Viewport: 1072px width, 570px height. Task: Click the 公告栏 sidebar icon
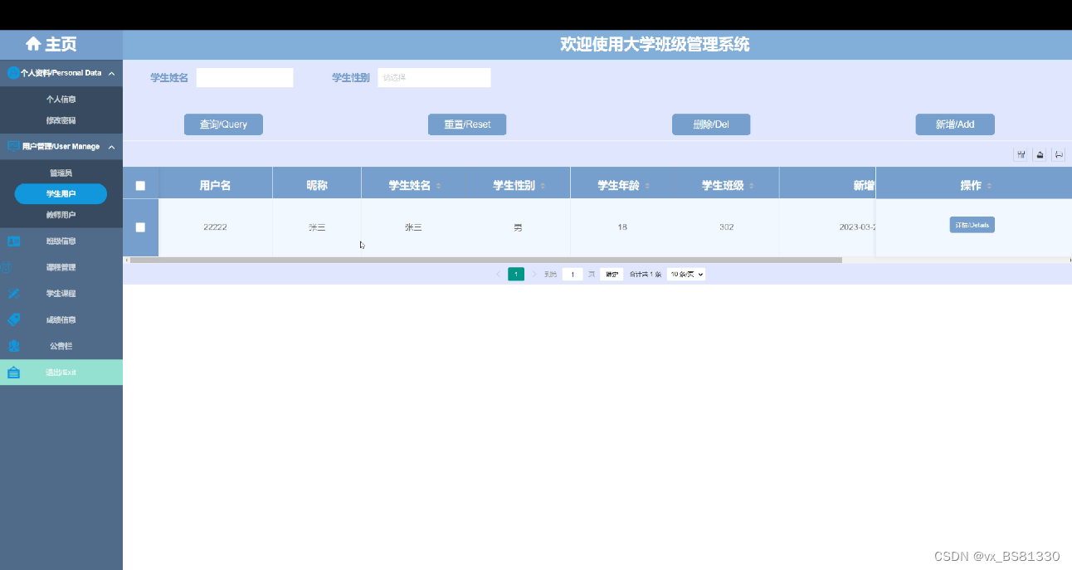[x=13, y=346]
